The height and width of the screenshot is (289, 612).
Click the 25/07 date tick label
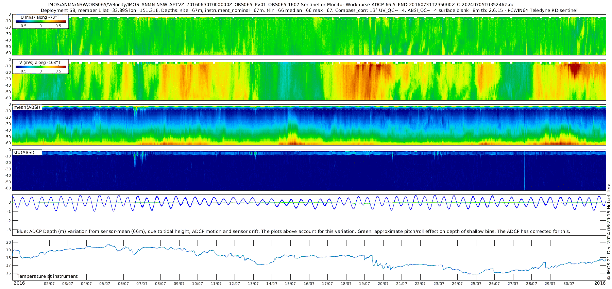pyautogui.click(x=476, y=284)
